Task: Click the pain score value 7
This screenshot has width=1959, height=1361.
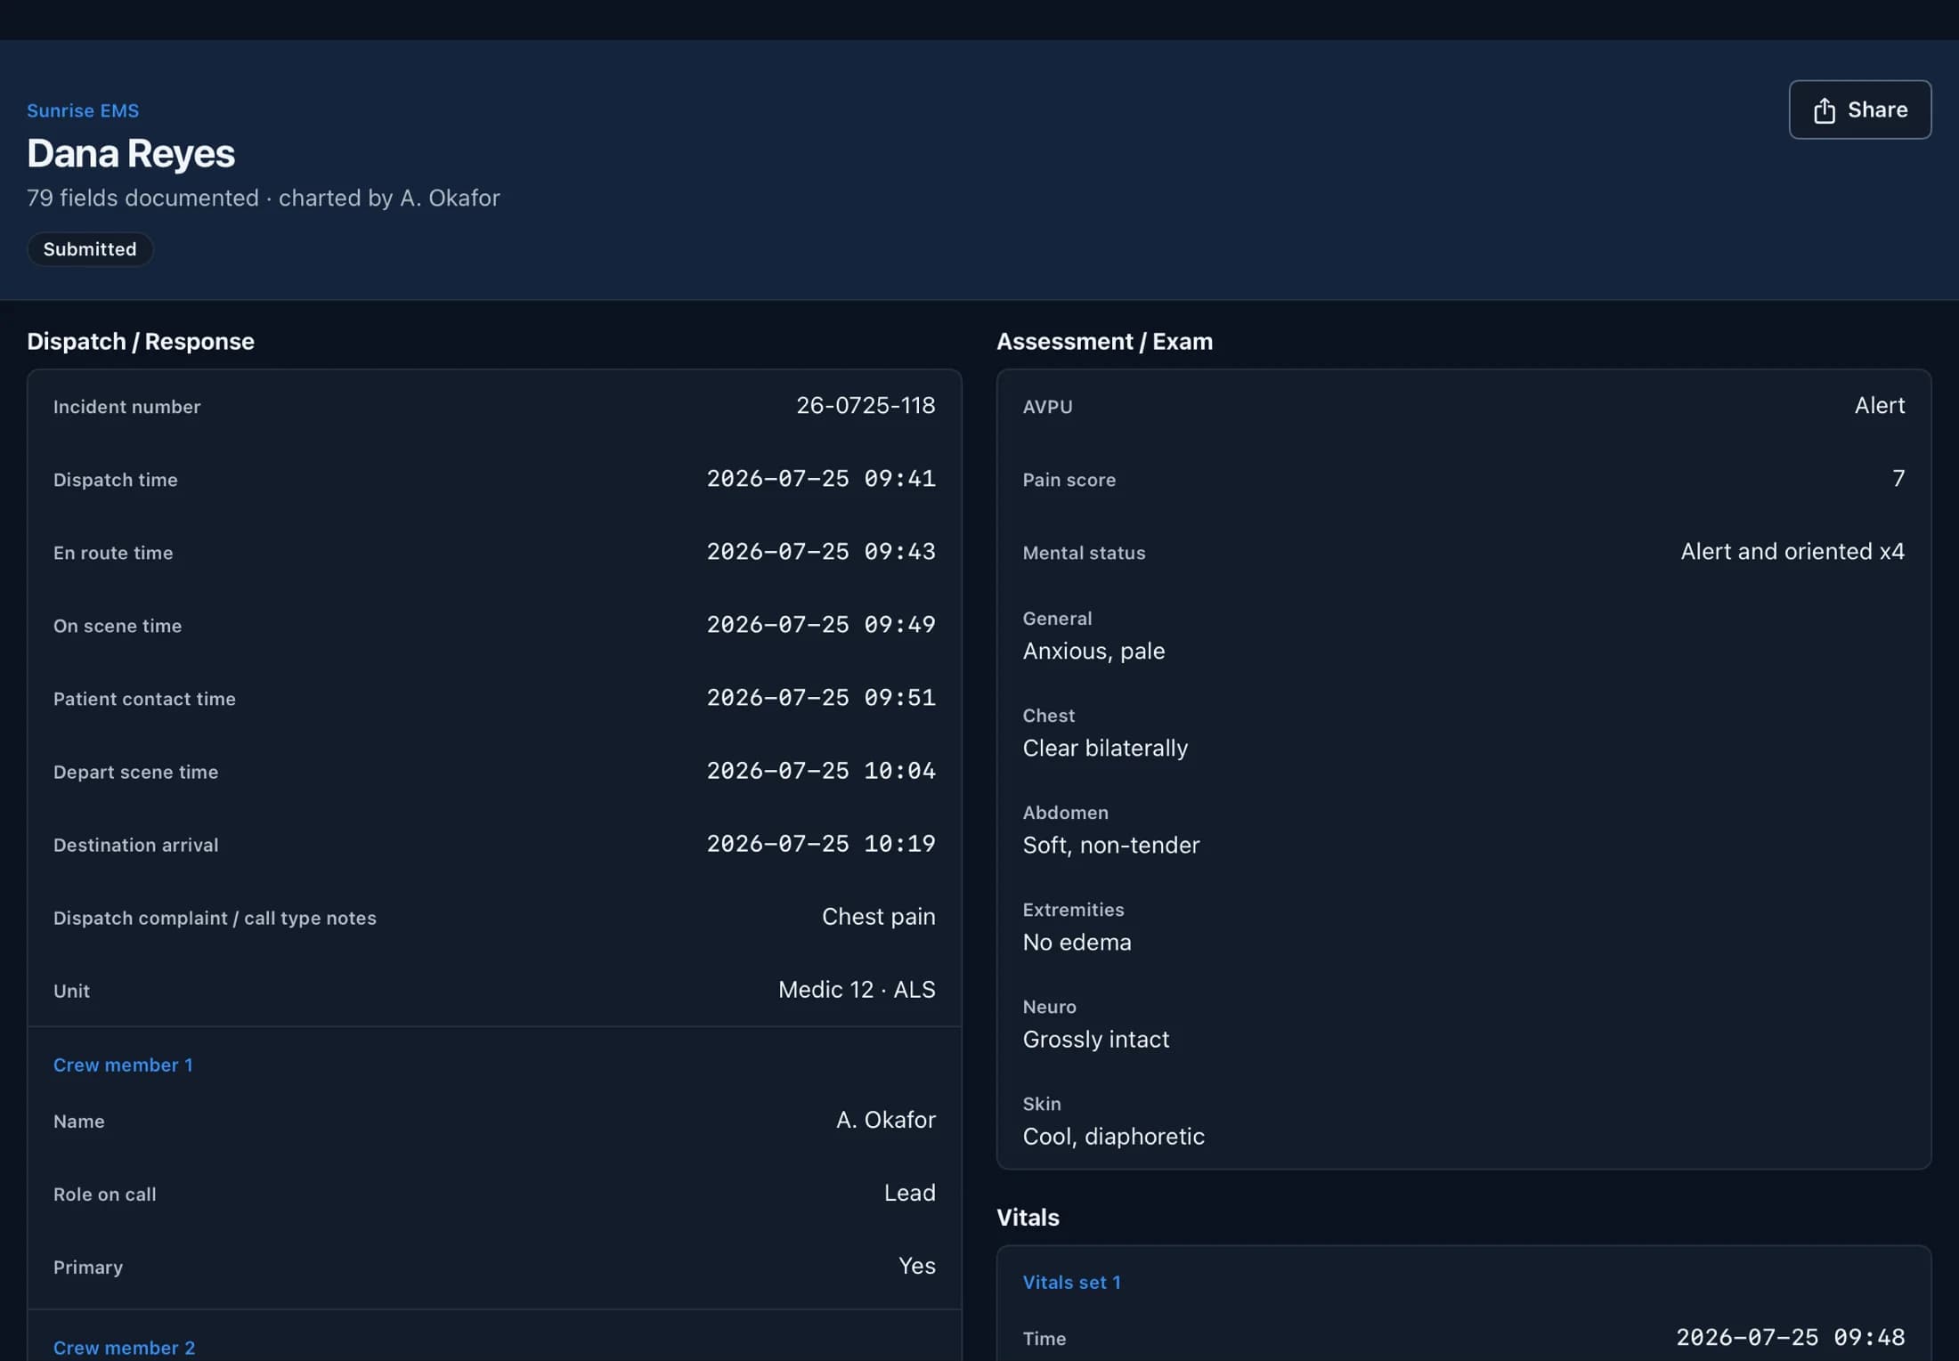Action: (x=1898, y=478)
